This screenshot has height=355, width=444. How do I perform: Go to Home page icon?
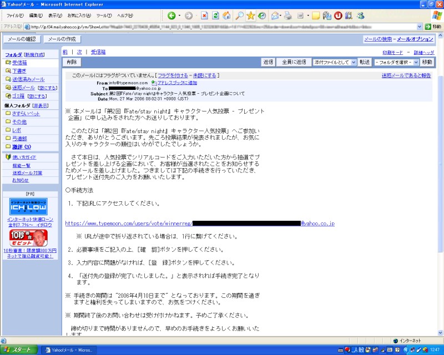(x=226, y=16)
